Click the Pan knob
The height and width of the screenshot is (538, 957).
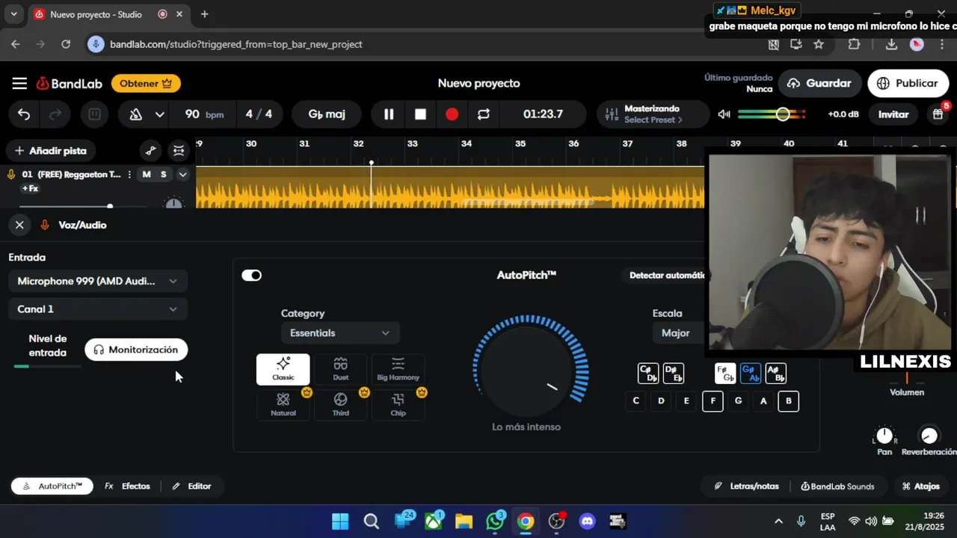tap(884, 436)
